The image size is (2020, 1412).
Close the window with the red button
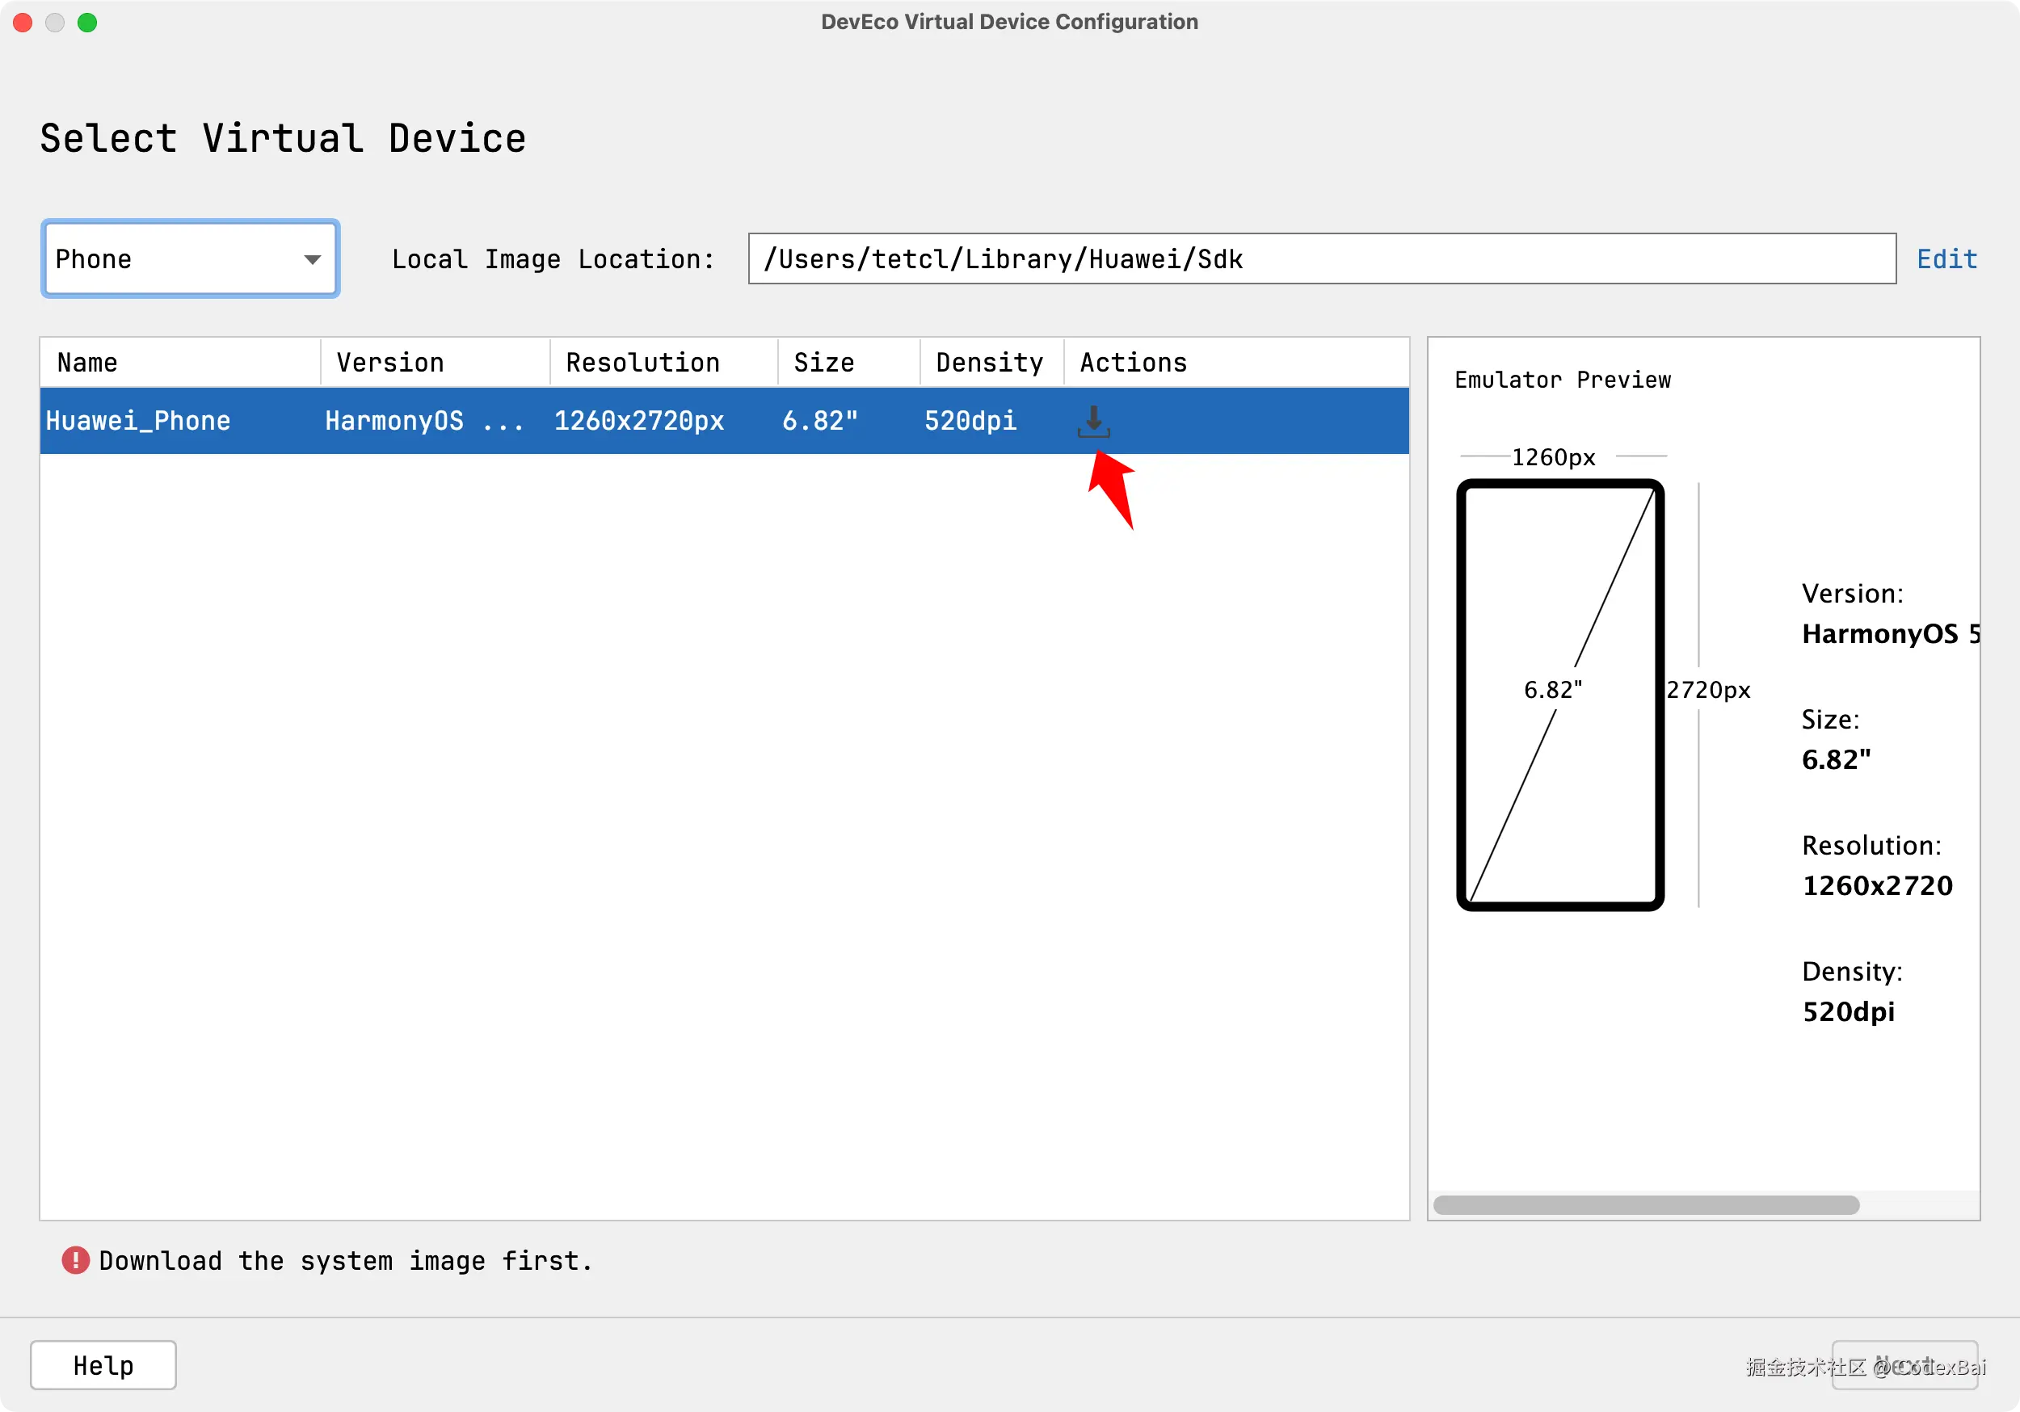coord(23,22)
